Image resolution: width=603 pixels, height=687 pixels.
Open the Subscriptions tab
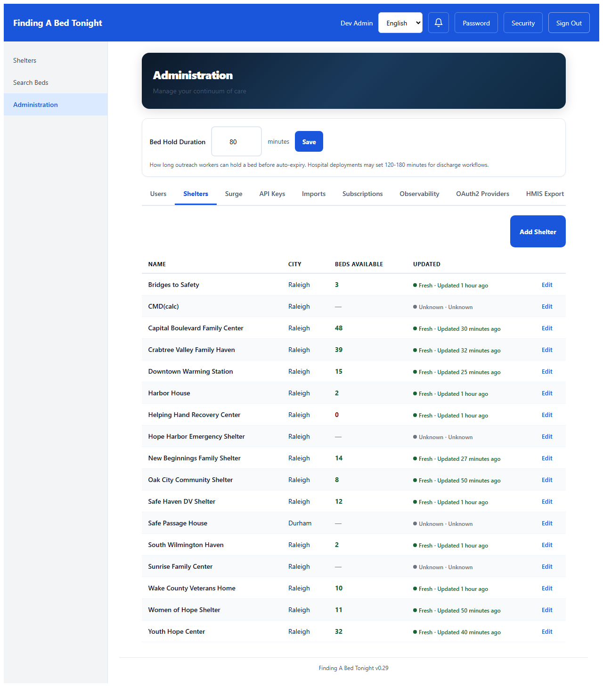pos(362,194)
